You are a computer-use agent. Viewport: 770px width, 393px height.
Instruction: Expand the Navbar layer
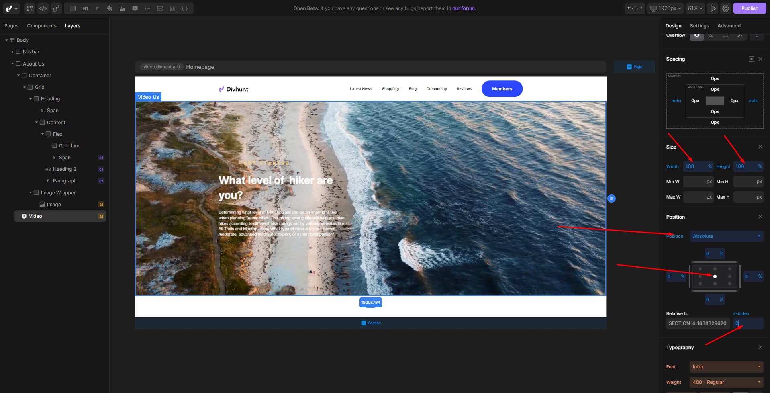click(x=12, y=52)
